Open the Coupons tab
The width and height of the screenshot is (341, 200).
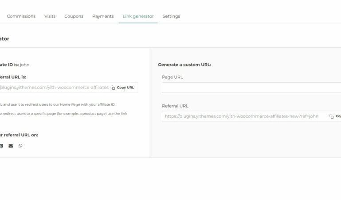[x=74, y=16]
